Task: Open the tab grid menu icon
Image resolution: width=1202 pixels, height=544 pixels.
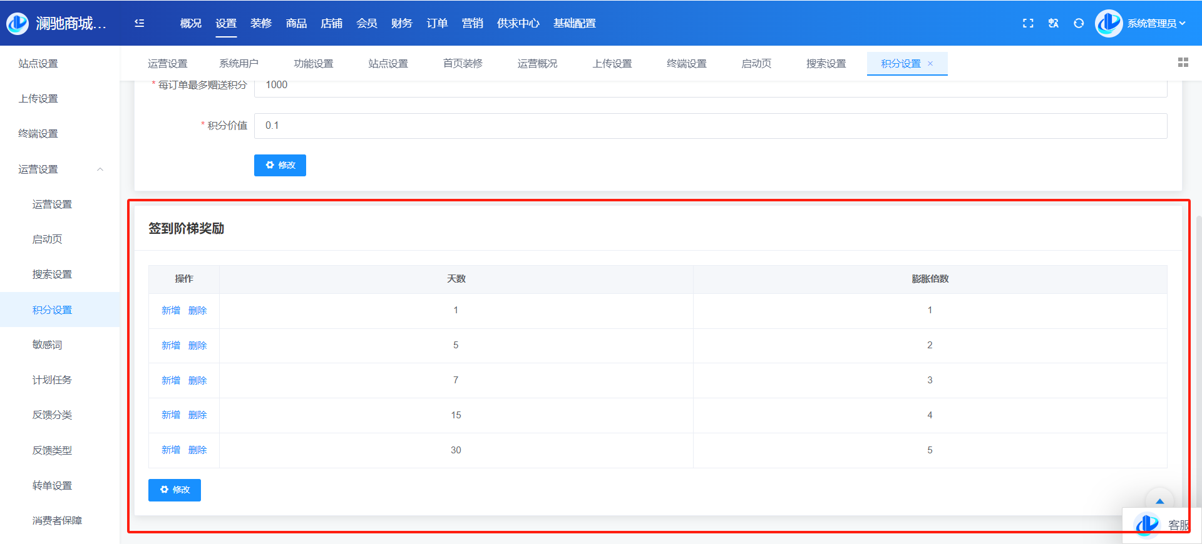Action: click(x=1183, y=63)
